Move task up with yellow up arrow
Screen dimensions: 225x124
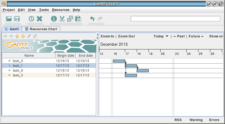(17, 36)
